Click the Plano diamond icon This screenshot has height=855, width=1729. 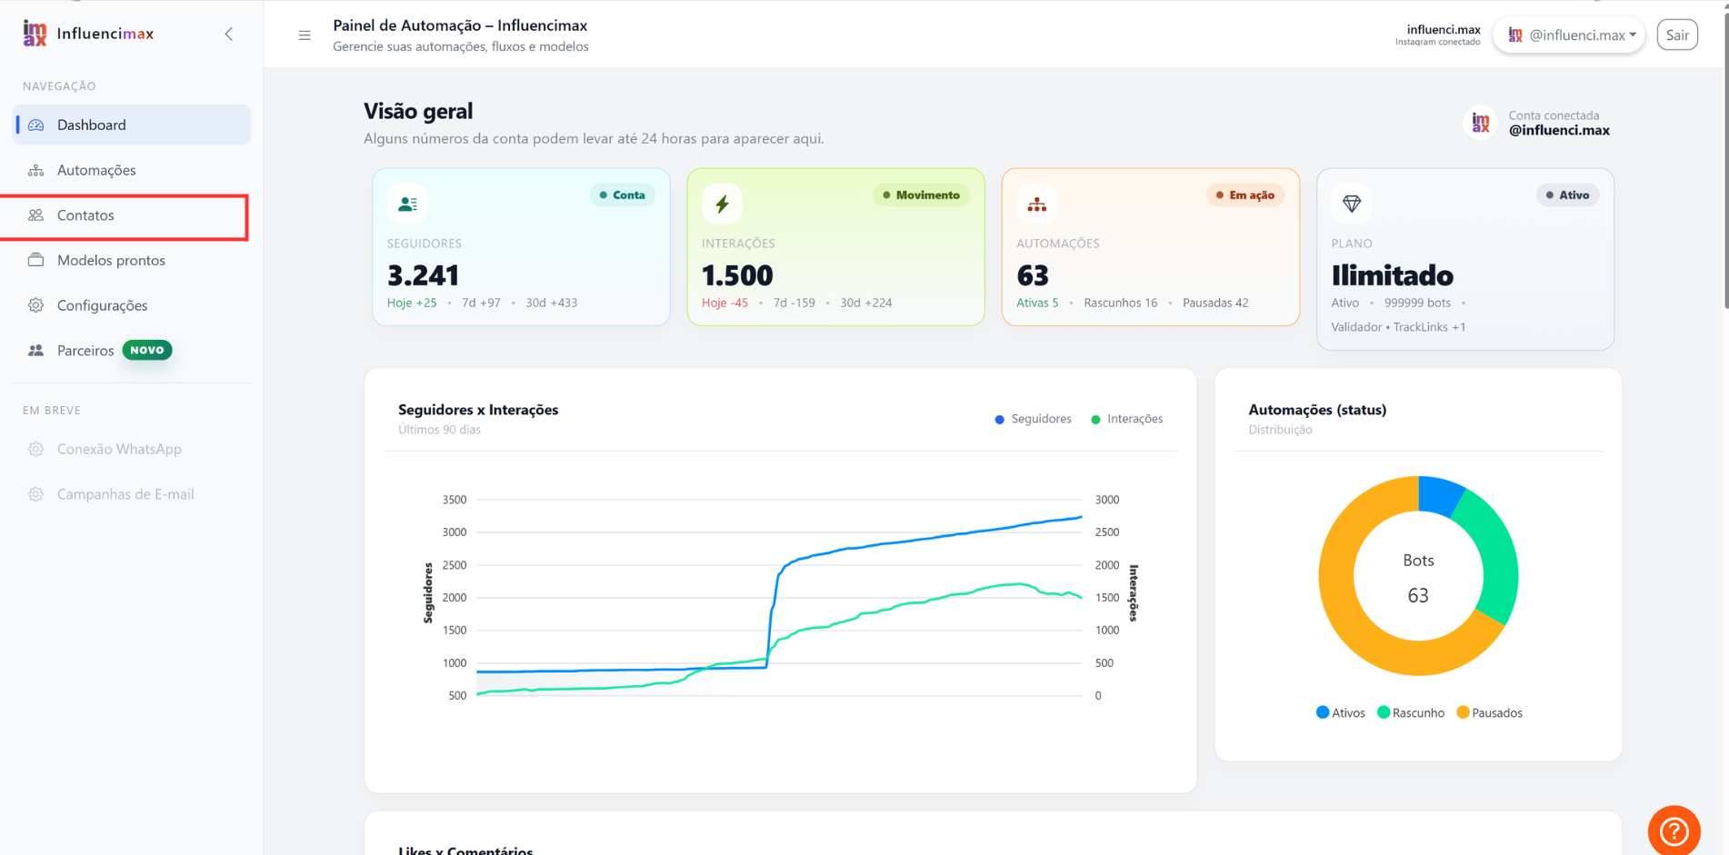[x=1352, y=204]
